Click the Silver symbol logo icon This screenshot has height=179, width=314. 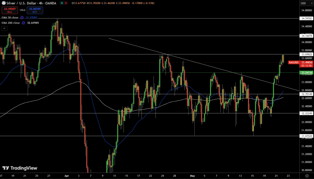click(x=3, y=3)
